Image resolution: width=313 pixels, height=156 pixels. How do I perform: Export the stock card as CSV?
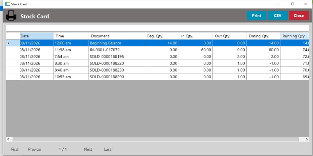(x=278, y=16)
